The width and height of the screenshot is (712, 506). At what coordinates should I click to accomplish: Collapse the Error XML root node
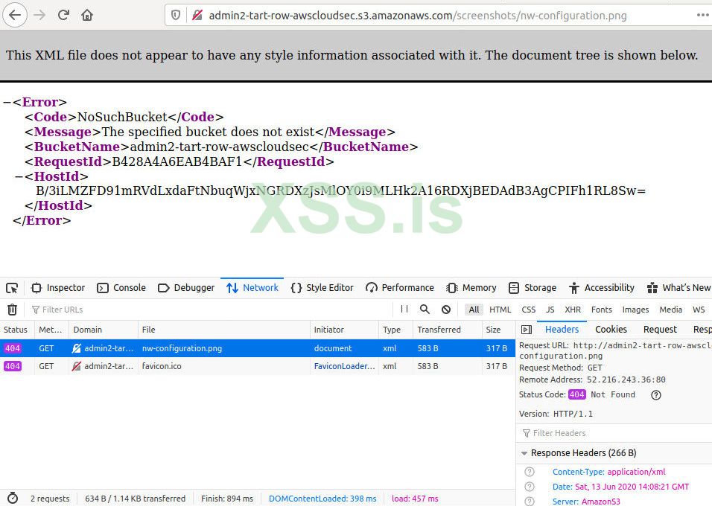tap(7, 102)
